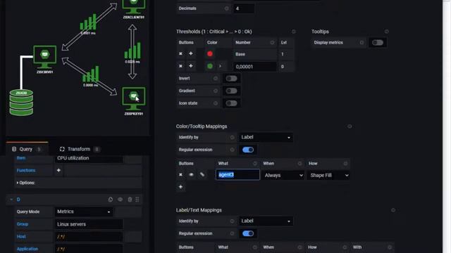Delete the agent3 color mapping
Screen dimensions: 451x253
click(x=180, y=175)
